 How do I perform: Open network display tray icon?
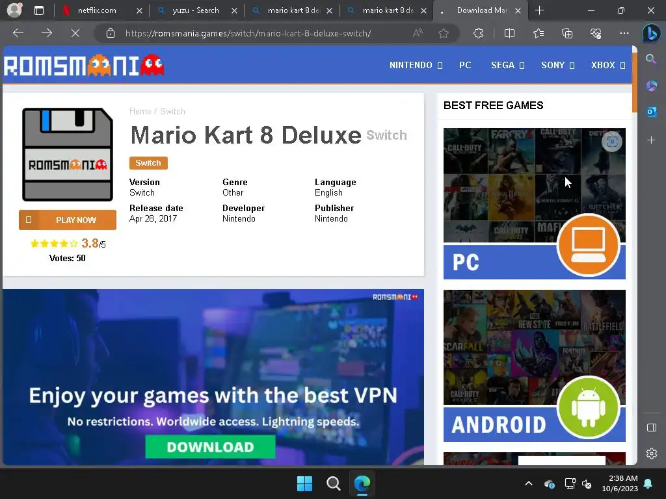pyautogui.click(x=570, y=483)
